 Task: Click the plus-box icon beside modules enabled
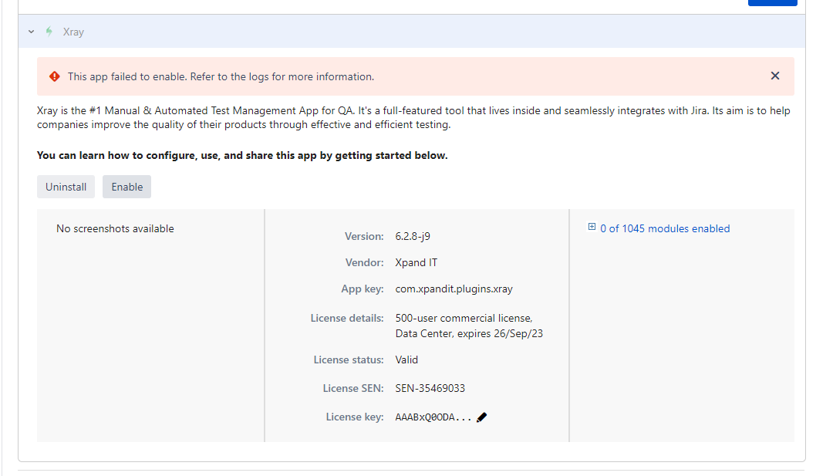click(x=592, y=228)
